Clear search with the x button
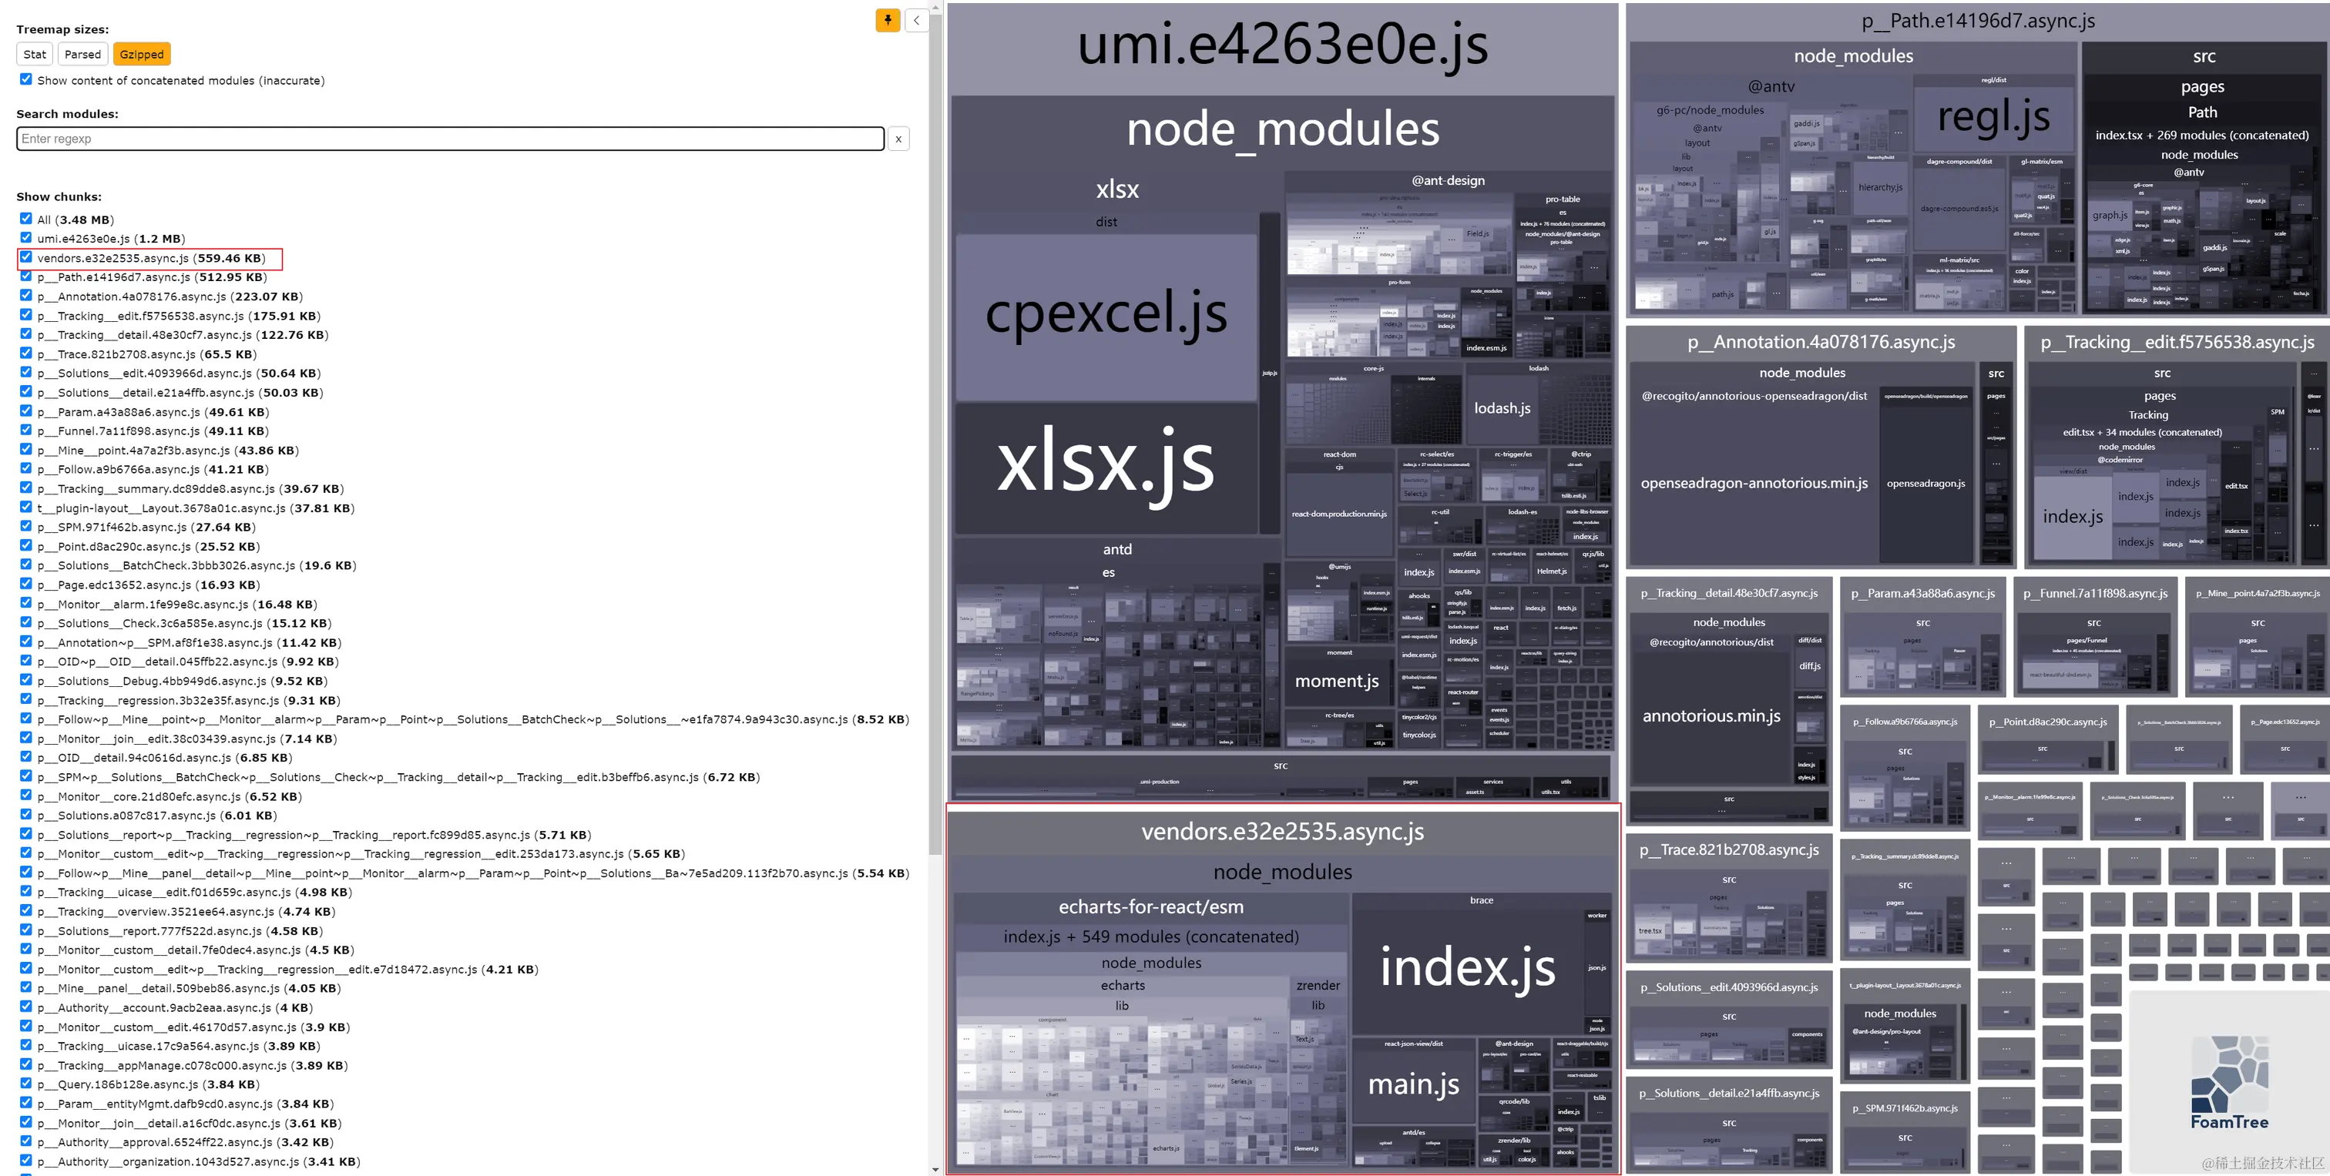Screen dimensions: 2330x1176 tap(898, 139)
